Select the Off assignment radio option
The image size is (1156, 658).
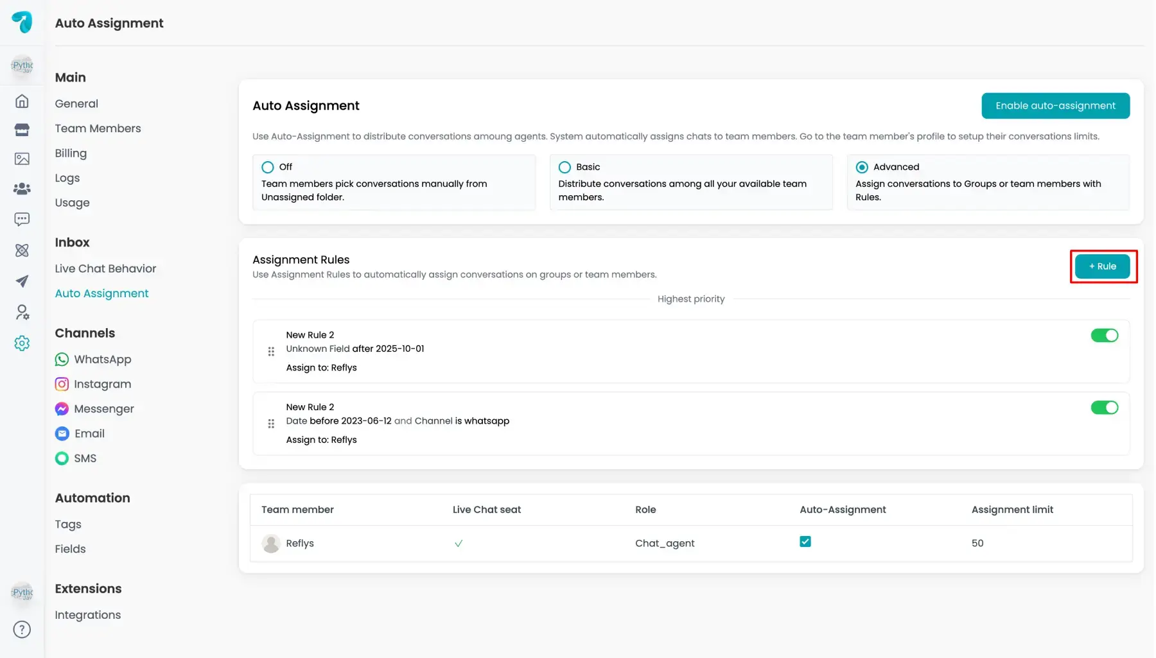(x=268, y=168)
